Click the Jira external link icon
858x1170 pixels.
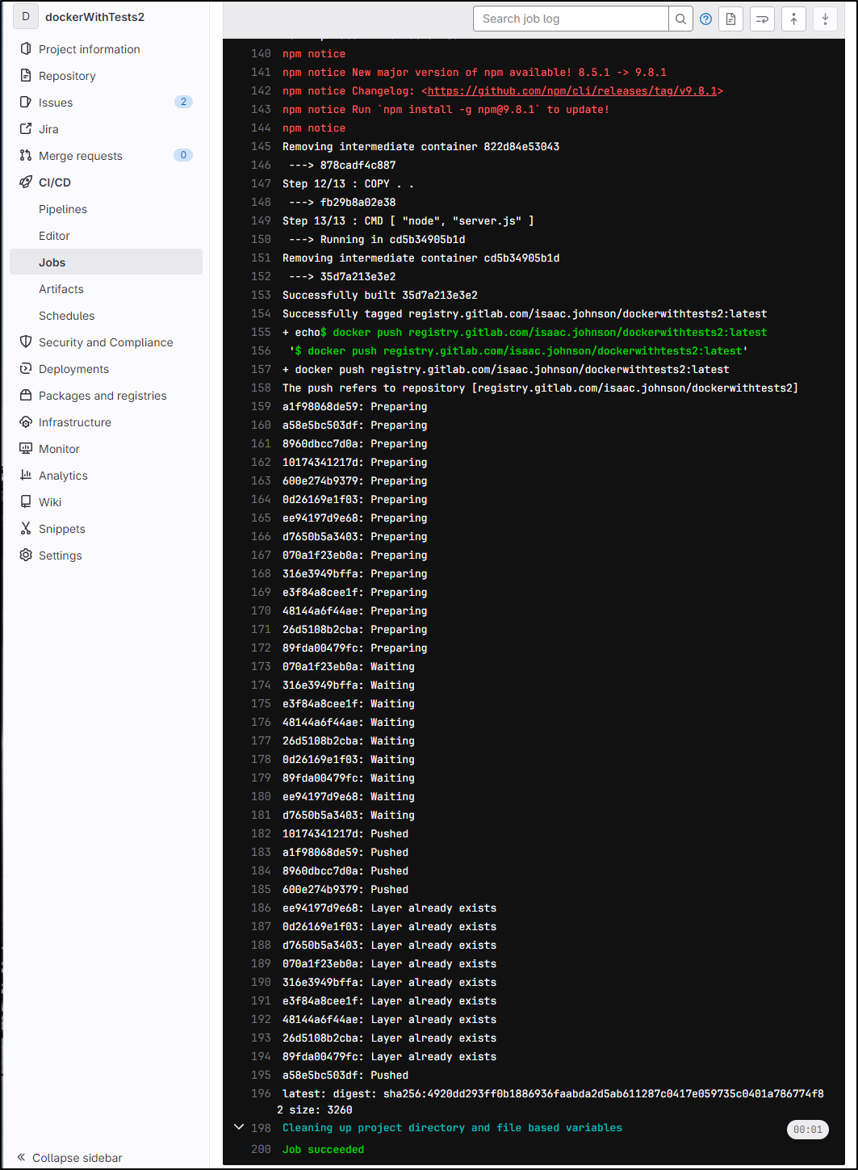pos(26,129)
